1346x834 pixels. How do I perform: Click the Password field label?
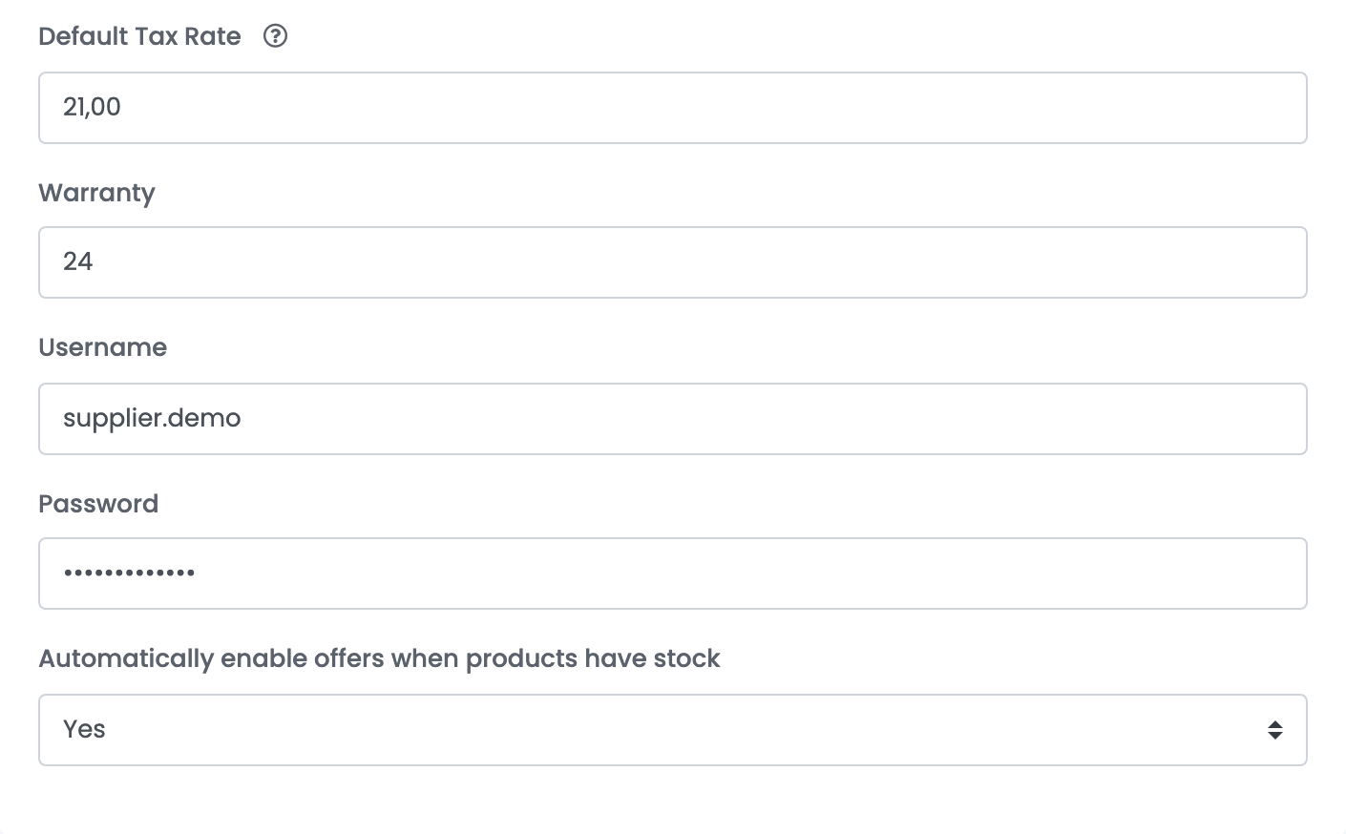pos(98,504)
